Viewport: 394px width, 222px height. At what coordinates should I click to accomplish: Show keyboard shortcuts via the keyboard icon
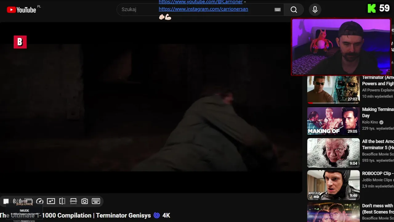click(x=96, y=201)
